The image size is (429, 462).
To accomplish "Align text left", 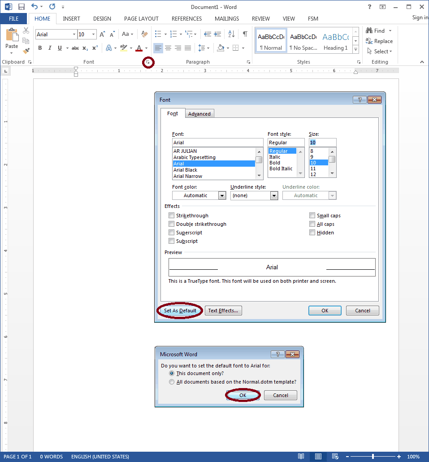I will [x=158, y=48].
